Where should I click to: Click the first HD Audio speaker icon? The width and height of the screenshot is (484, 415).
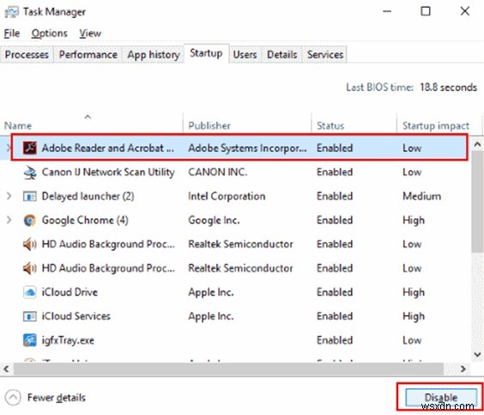(x=30, y=244)
